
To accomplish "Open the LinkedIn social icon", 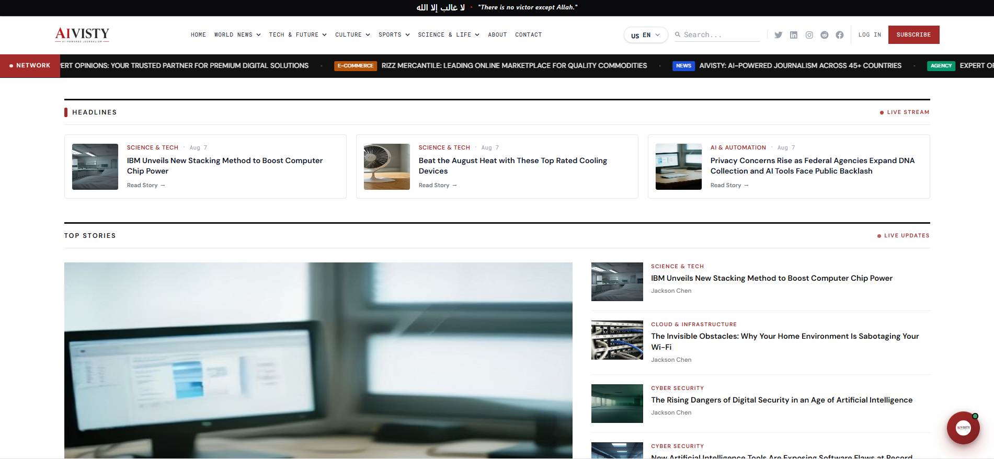I will pyautogui.click(x=794, y=35).
